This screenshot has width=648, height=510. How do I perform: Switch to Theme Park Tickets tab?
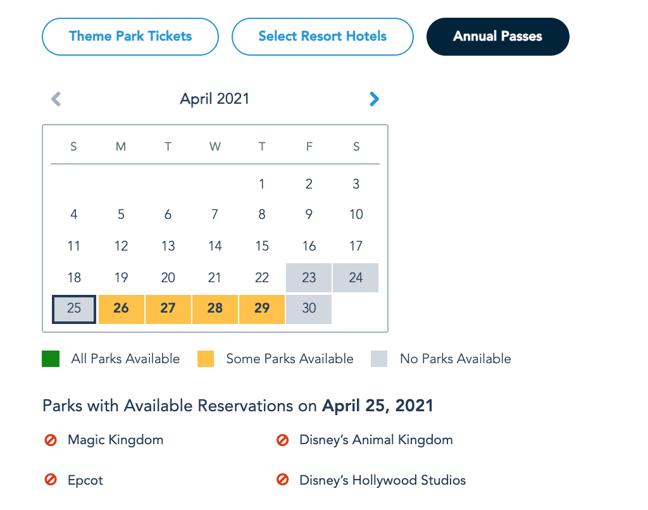[130, 36]
